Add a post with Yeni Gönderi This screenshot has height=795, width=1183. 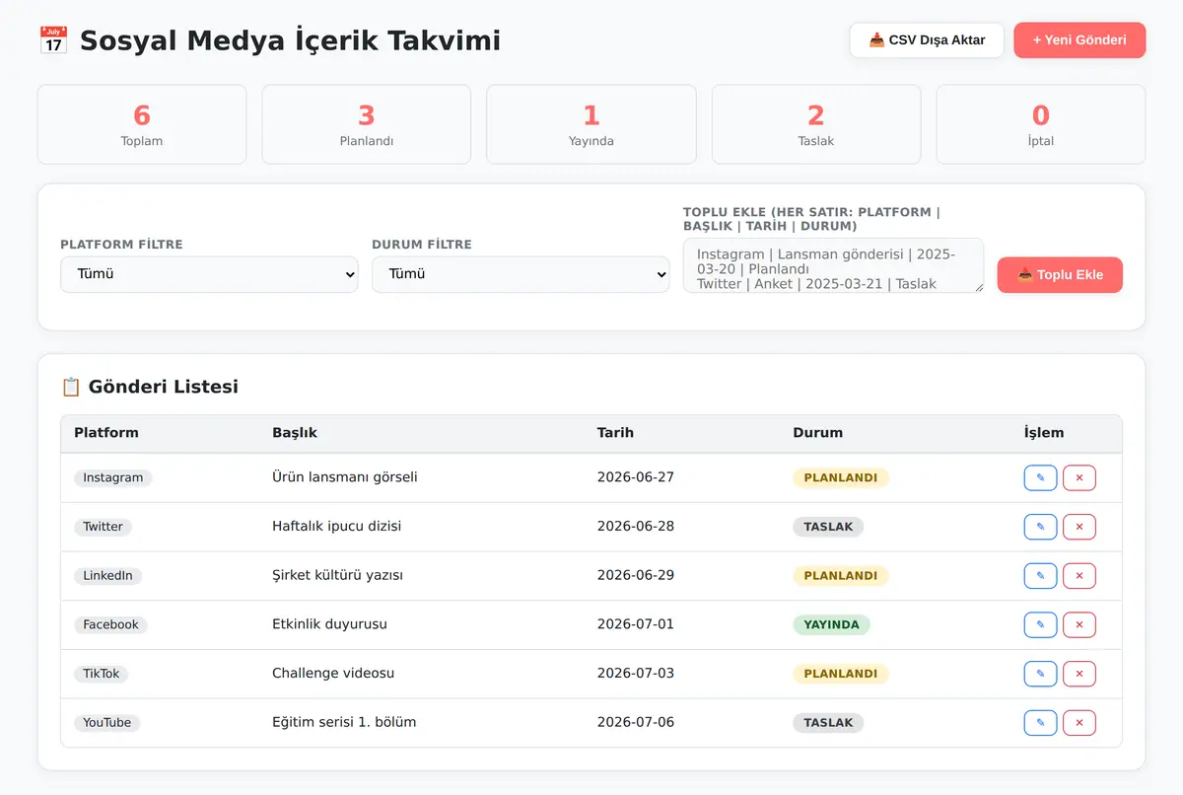(x=1079, y=40)
